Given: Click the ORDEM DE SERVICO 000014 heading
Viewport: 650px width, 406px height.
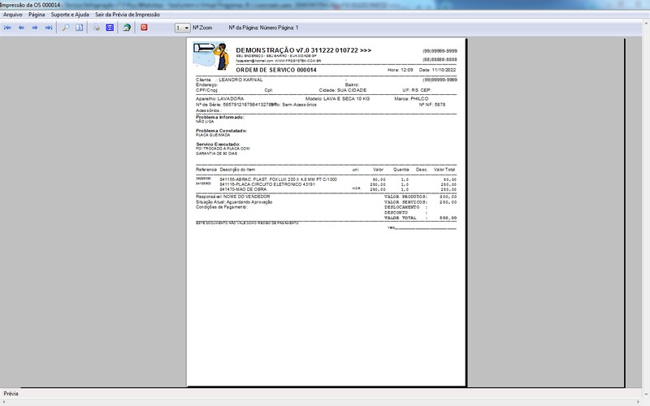Looking at the screenshot, I should [276, 70].
